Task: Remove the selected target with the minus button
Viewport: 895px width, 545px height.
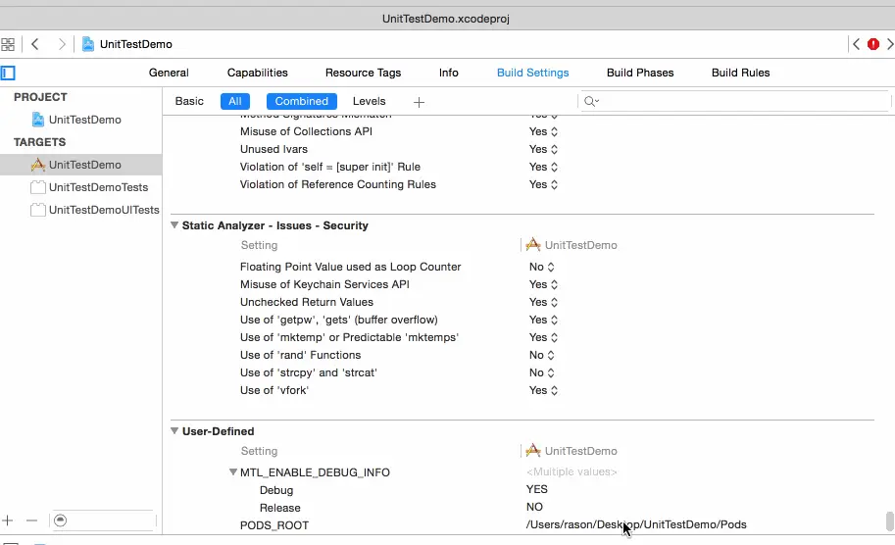Action: click(31, 520)
